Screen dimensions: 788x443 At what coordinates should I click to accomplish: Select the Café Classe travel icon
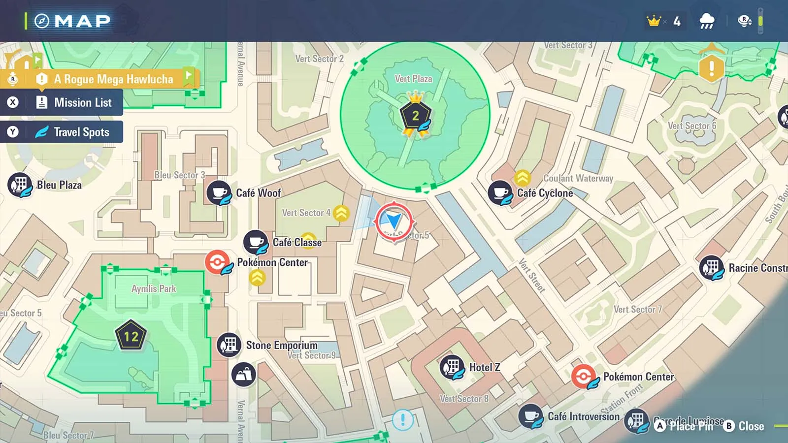[x=256, y=242]
